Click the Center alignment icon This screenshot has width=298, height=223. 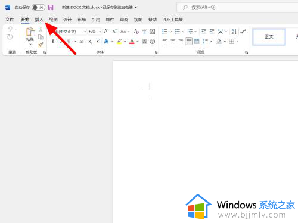pyautogui.click(x=173, y=42)
